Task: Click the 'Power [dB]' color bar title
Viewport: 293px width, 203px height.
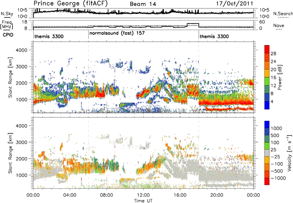Action: tap(279, 77)
